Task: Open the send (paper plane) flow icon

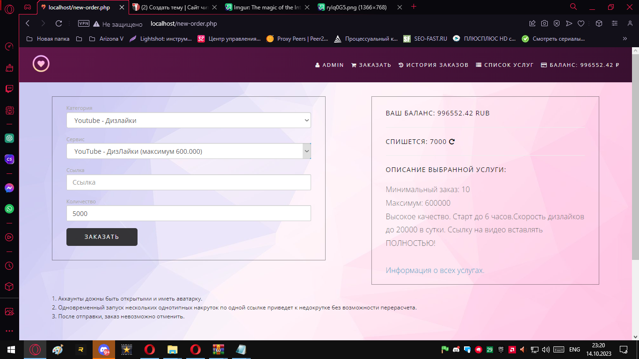Action: coord(569,23)
